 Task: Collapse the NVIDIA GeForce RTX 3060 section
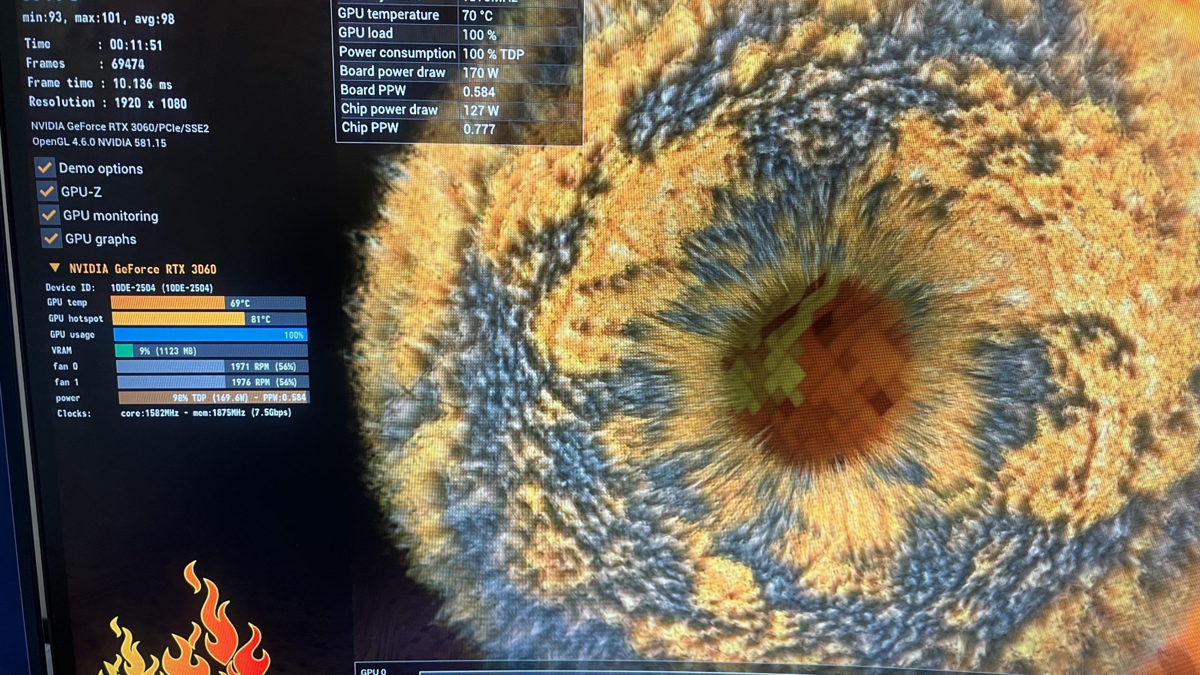point(55,268)
